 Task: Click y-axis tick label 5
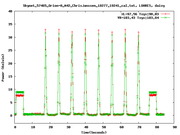click(x=11, y=102)
